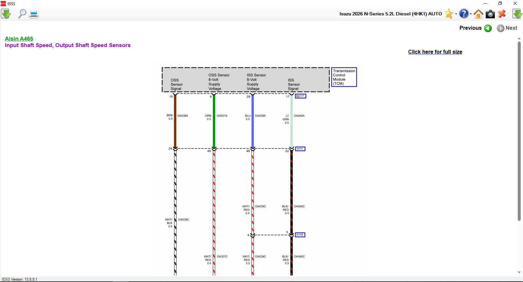This screenshot has height=282, width=523.
Task: Click the green arrow icon at top-right
Action: coord(517,14)
